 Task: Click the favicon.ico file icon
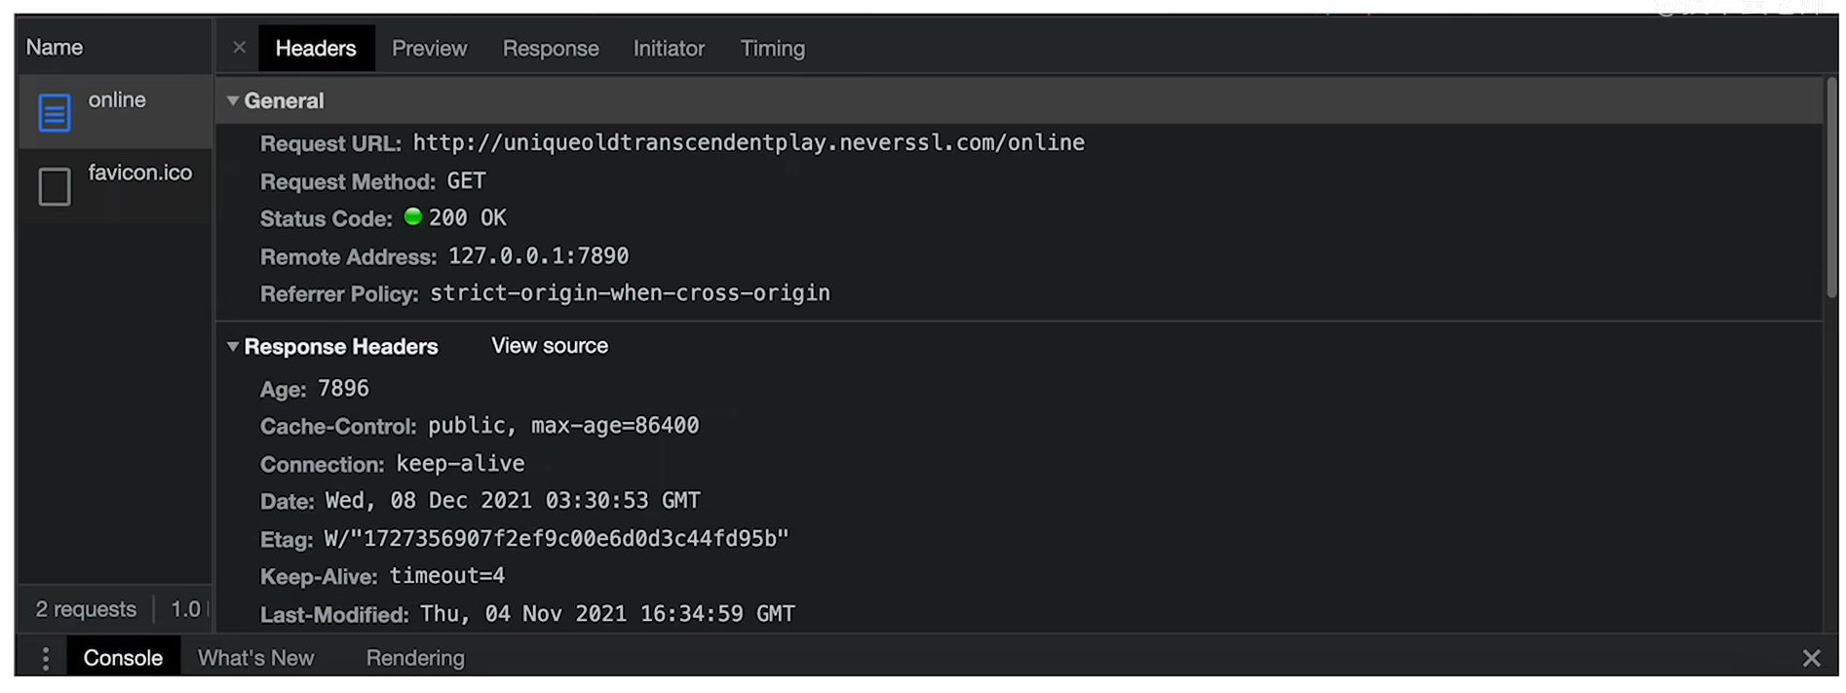(55, 186)
